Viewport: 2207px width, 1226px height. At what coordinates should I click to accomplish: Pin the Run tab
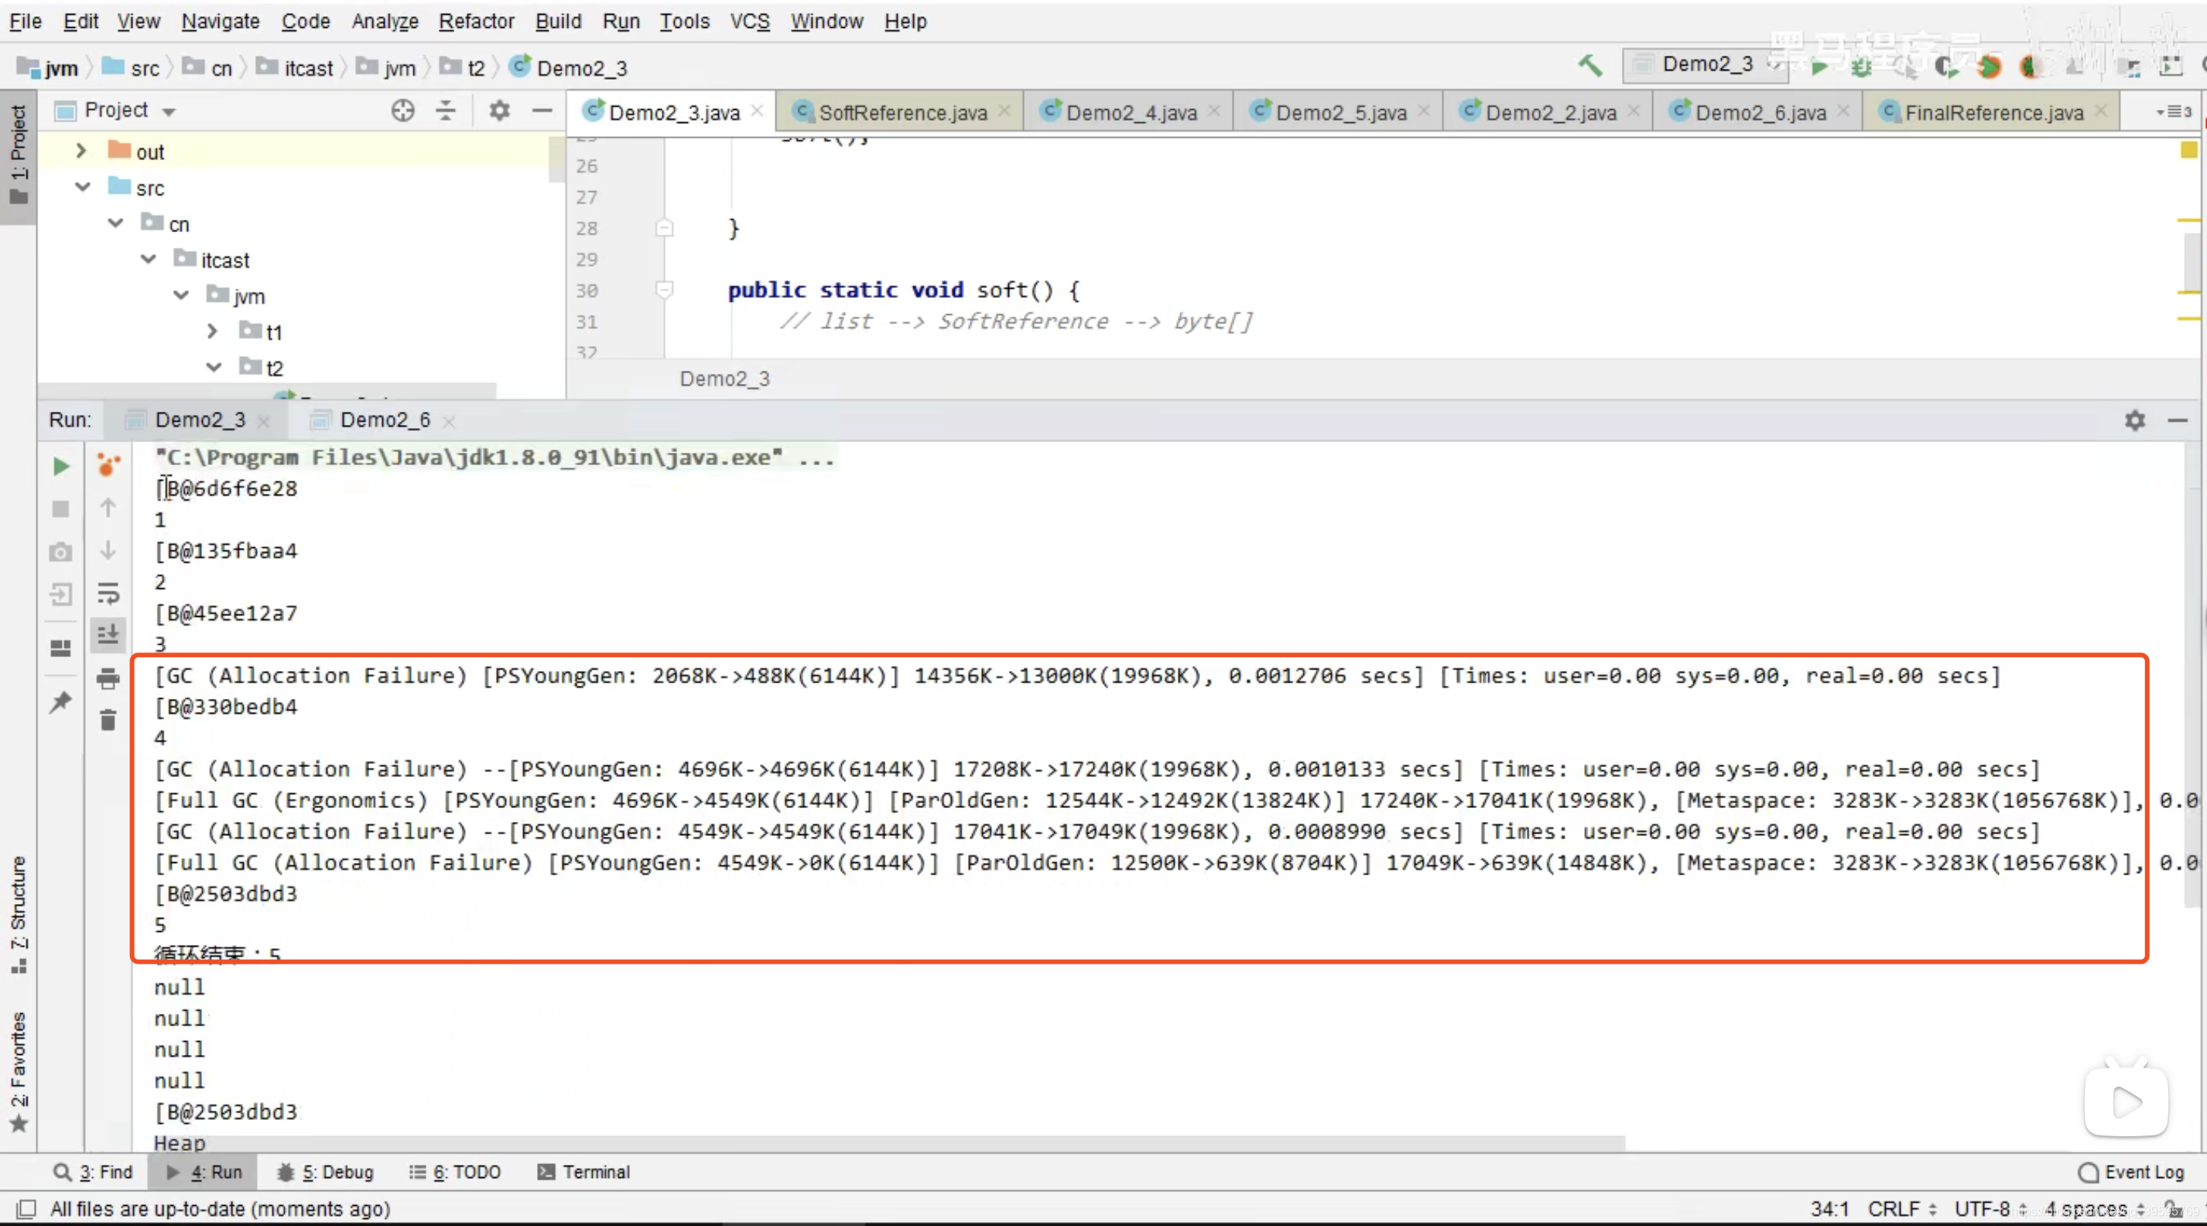[61, 702]
